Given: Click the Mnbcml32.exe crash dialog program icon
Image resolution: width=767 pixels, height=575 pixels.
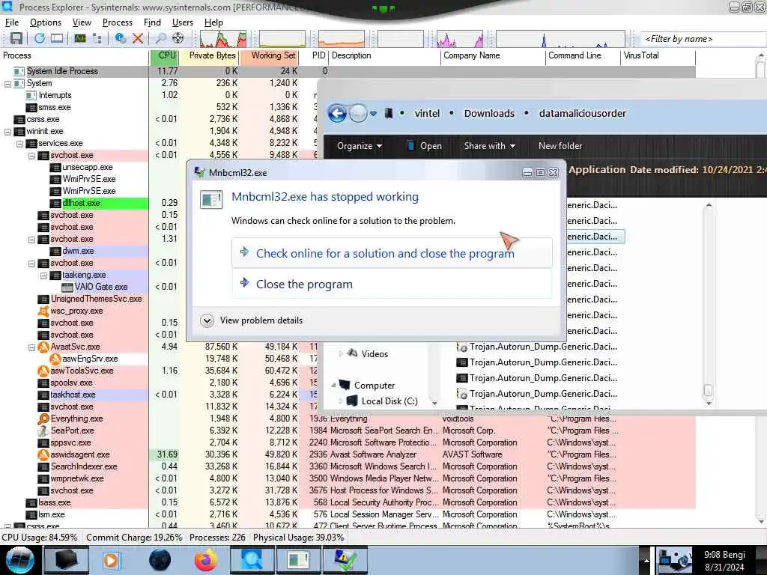Looking at the screenshot, I should point(211,199).
